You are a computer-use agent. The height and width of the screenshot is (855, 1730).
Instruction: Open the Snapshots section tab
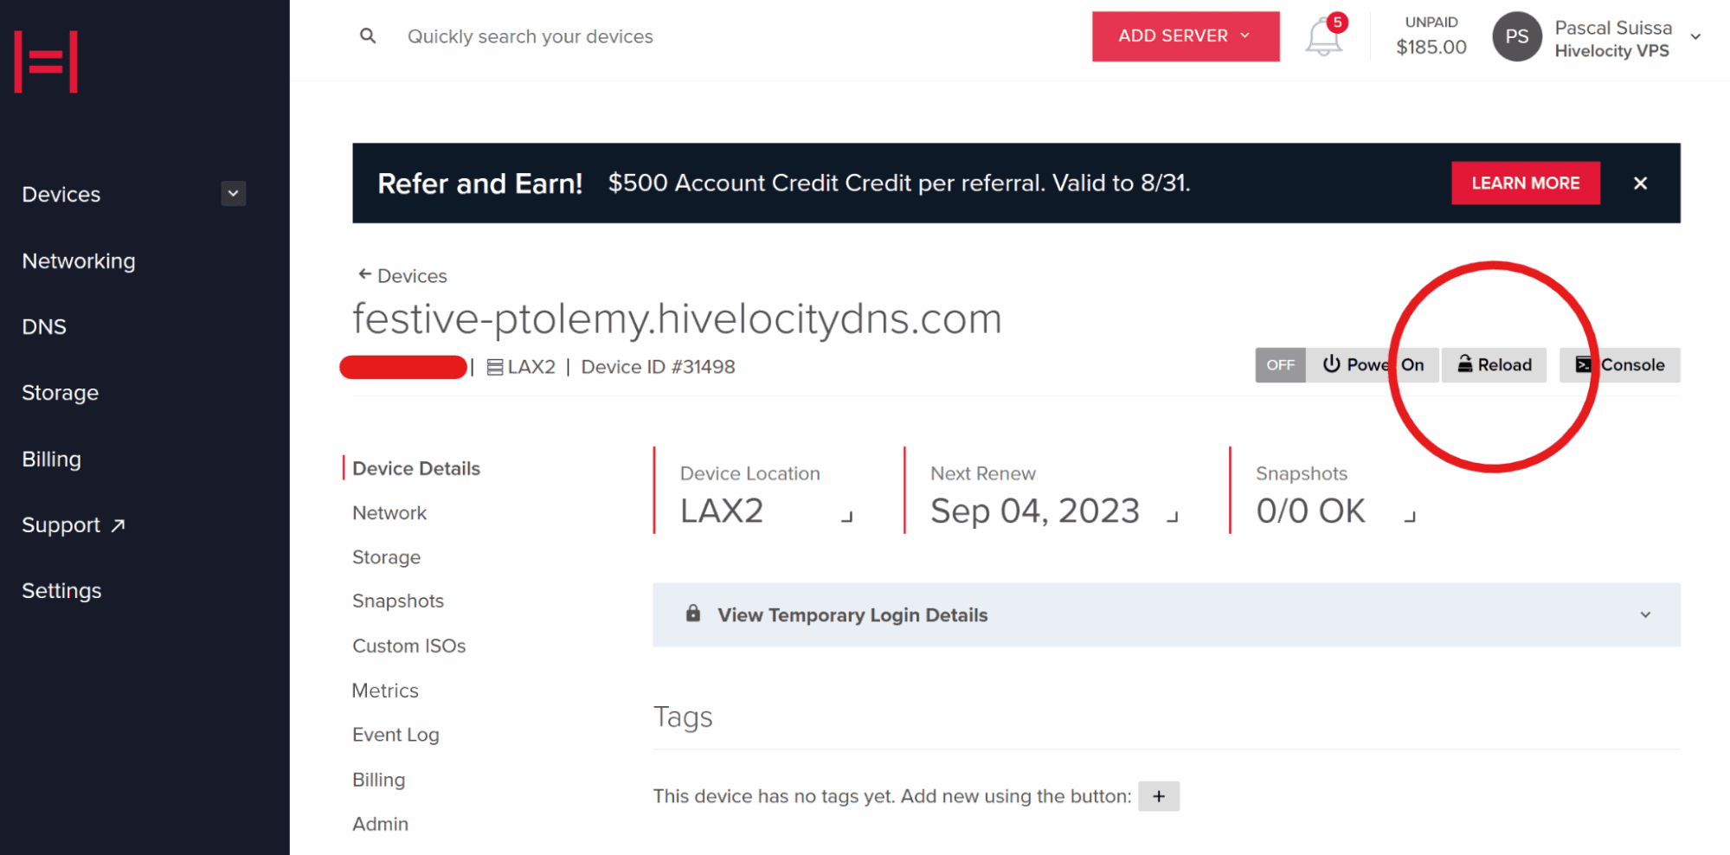tap(398, 601)
